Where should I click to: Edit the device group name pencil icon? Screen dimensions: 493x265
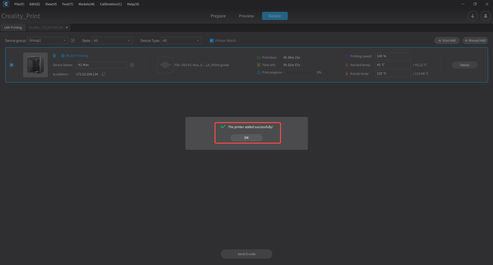73,41
